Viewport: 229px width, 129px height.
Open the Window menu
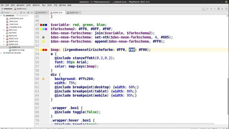(62, 5)
